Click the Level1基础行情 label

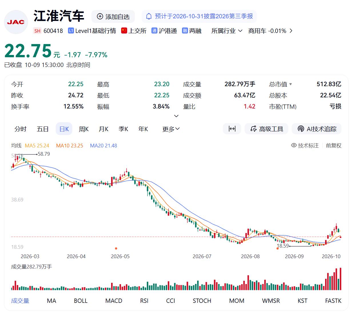click(96, 31)
